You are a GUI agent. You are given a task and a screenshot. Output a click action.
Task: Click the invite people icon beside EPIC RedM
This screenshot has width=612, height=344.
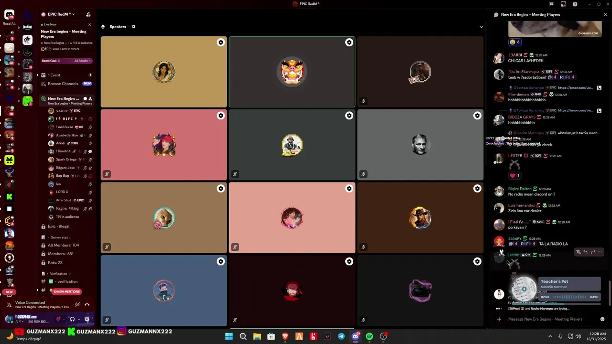click(88, 14)
